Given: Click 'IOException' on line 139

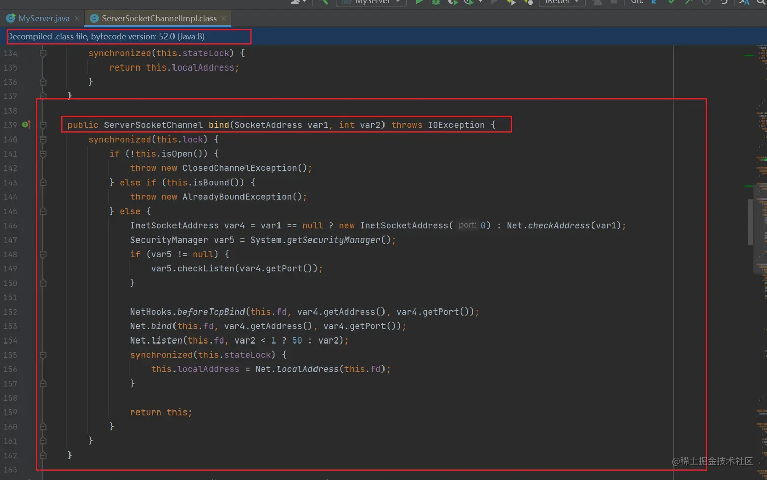Looking at the screenshot, I should click(x=456, y=125).
